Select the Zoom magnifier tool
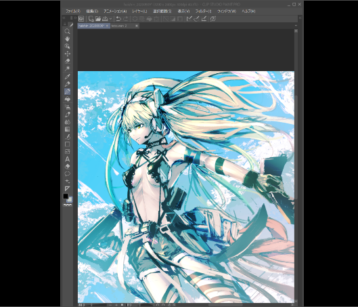Viewport: 358px width, 307px height. click(x=67, y=31)
